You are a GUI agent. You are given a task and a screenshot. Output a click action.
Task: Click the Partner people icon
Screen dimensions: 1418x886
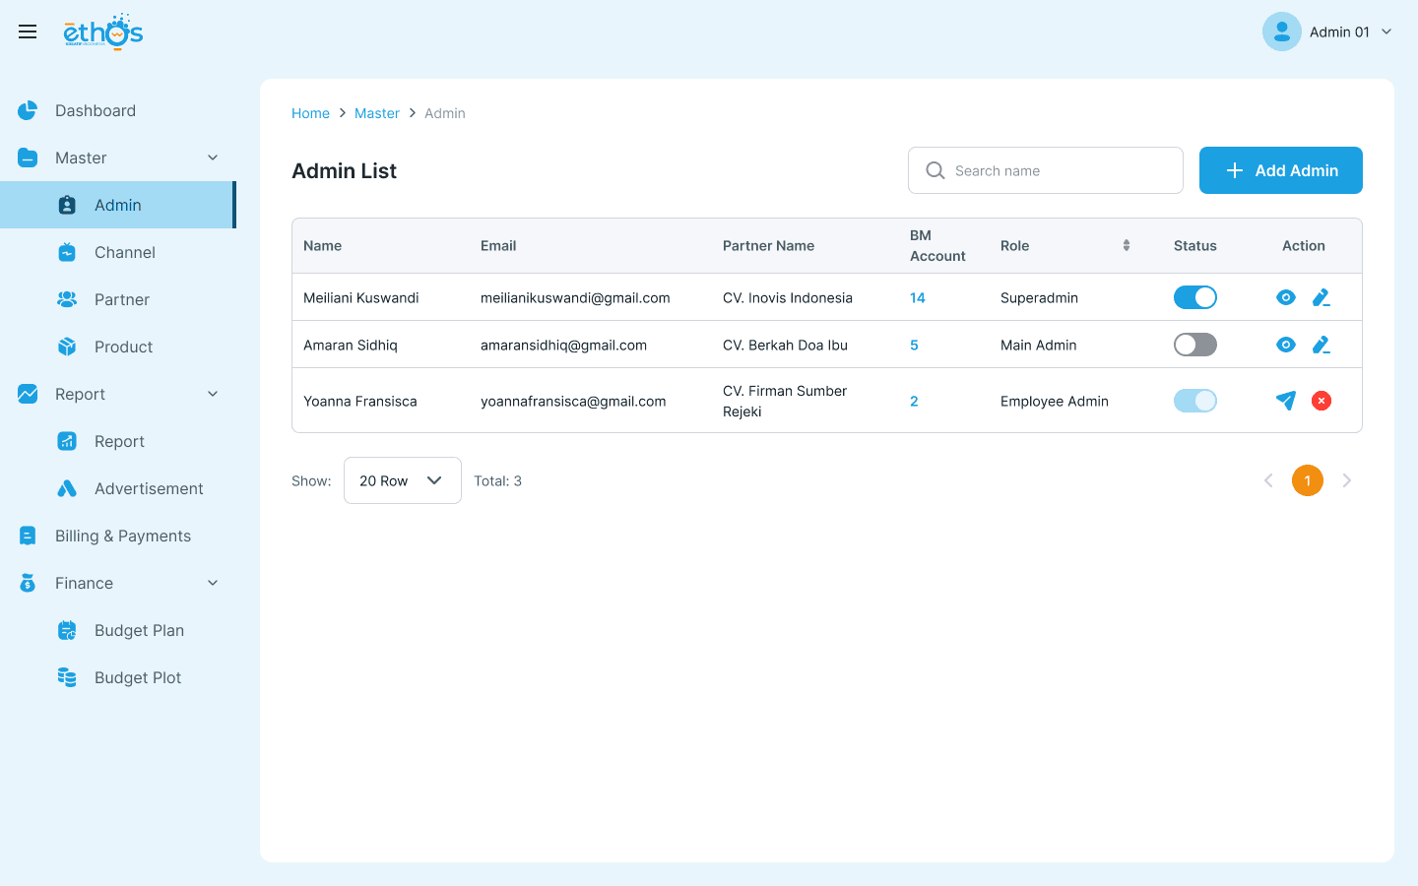pos(67,299)
